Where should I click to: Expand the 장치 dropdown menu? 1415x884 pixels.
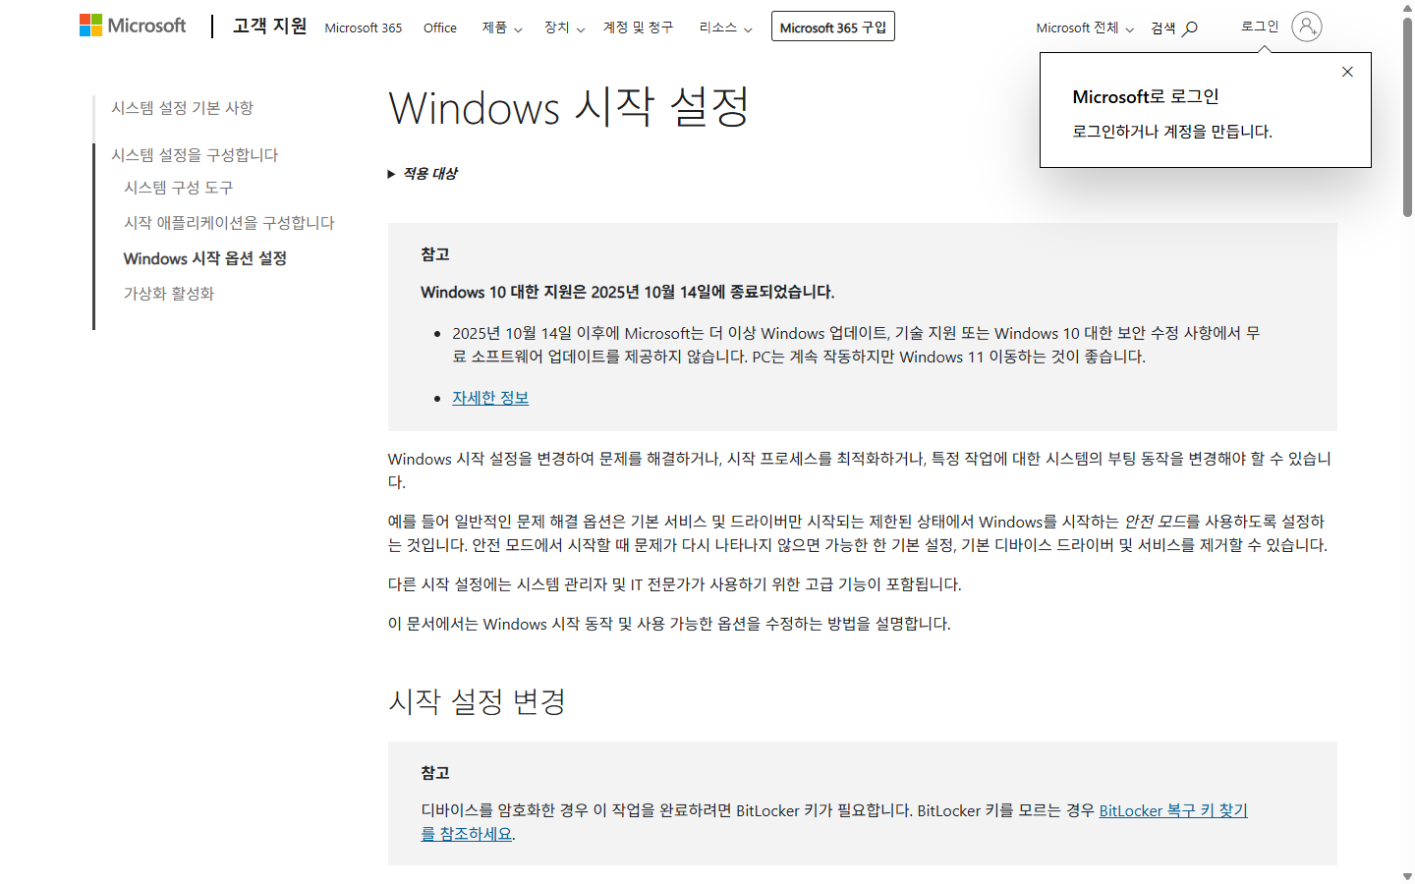coord(565,28)
